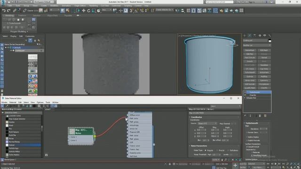The image size is (301, 169).
Task: Click Zoom Region icon in Slate toolbar
Action: click(39, 106)
